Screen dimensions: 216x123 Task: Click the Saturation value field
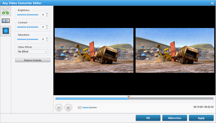click(43, 39)
